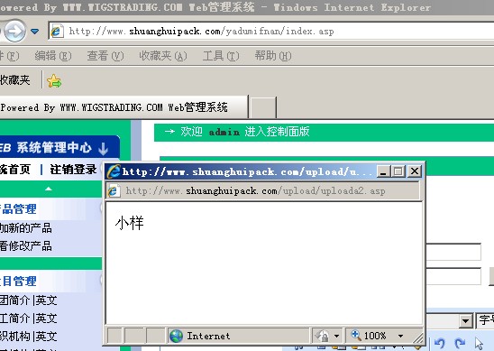The width and height of the screenshot is (494, 351).
Task: Expand the 产品管理 section
Action: pyautogui.click(x=18, y=209)
